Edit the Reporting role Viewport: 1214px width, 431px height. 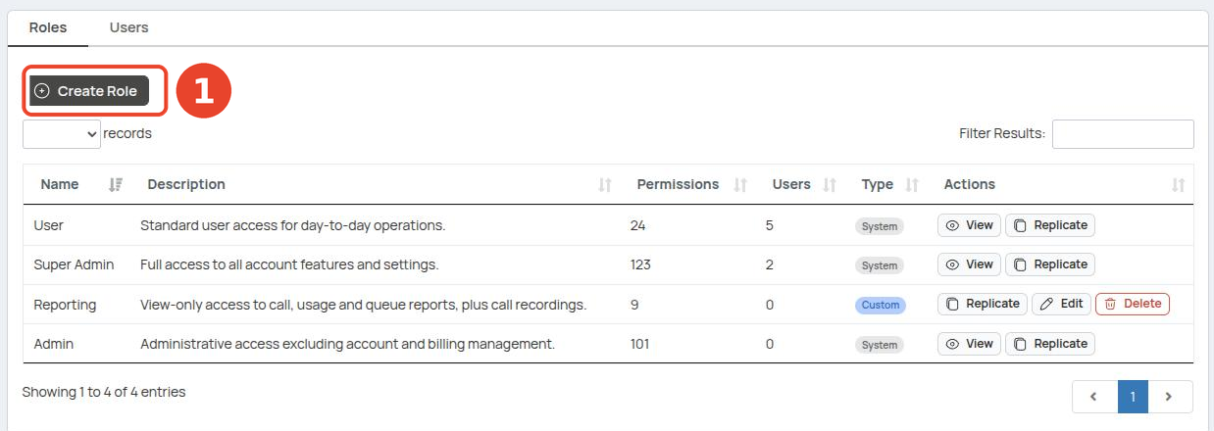click(1061, 304)
